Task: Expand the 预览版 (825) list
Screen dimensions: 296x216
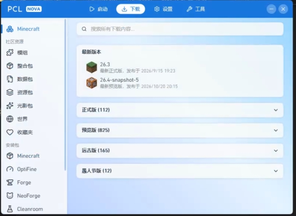Action: point(180,130)
